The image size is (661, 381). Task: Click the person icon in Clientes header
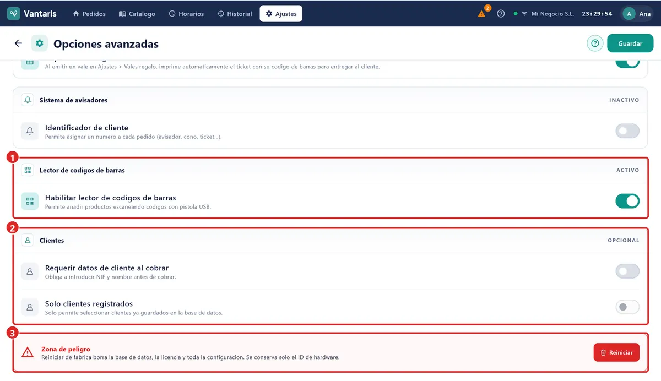(x=28, y=240)
